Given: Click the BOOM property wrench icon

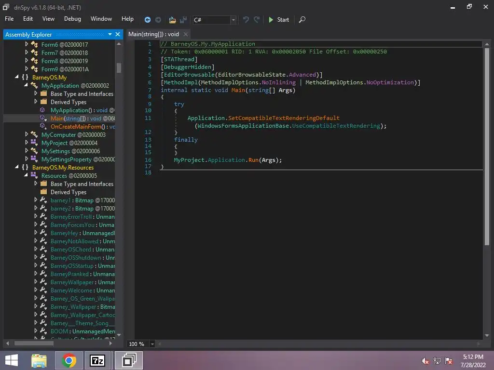Looking at the screenshot, I should 43,331.
